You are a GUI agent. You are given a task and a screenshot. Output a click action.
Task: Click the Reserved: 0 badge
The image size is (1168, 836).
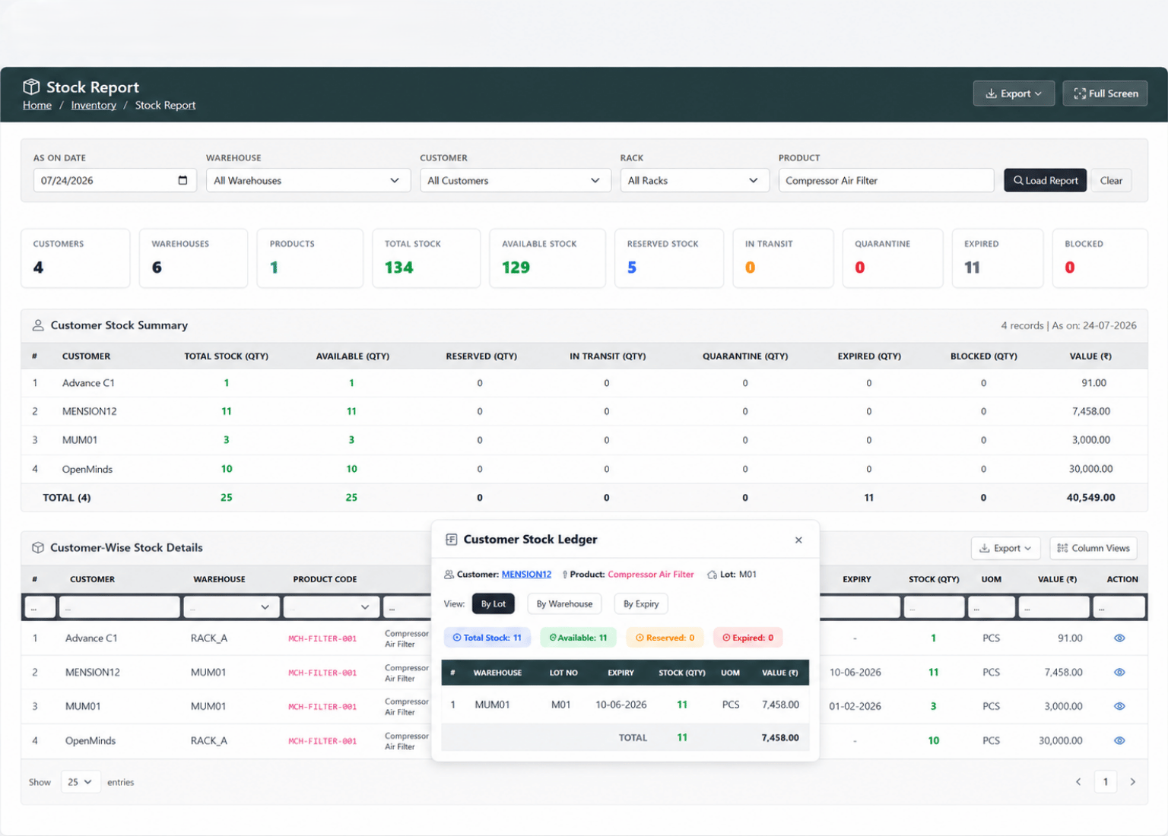(x=665, y=638)
